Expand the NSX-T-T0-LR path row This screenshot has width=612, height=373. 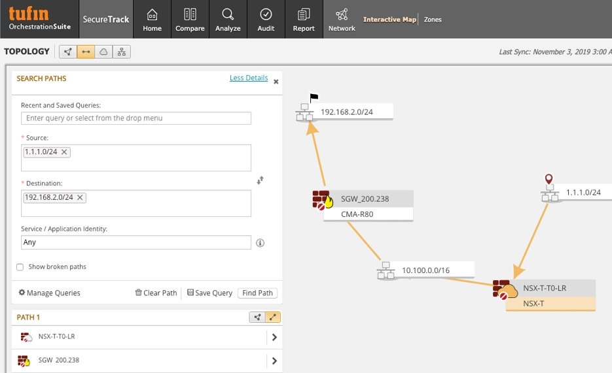coord(274,338)
